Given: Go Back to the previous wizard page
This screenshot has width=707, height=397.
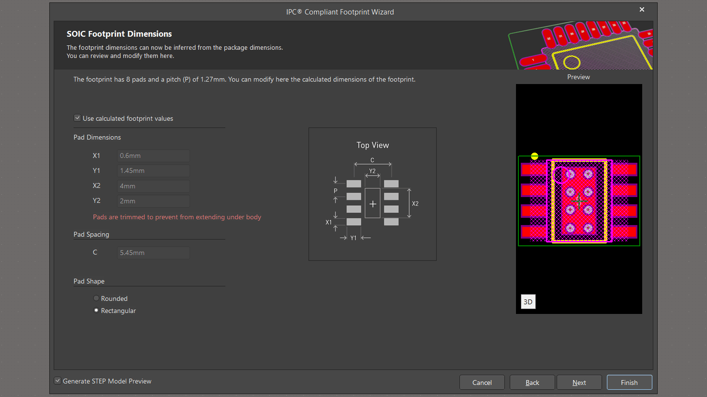Looking at the screenshot, I should pos(532,383).
